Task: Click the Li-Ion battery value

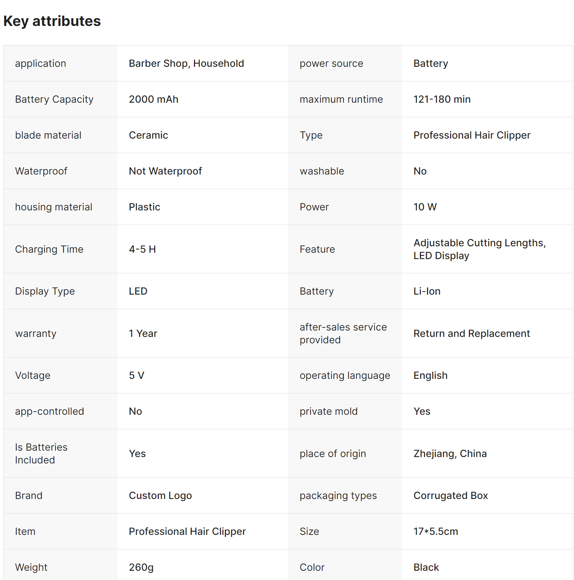Action: (427, 291)
